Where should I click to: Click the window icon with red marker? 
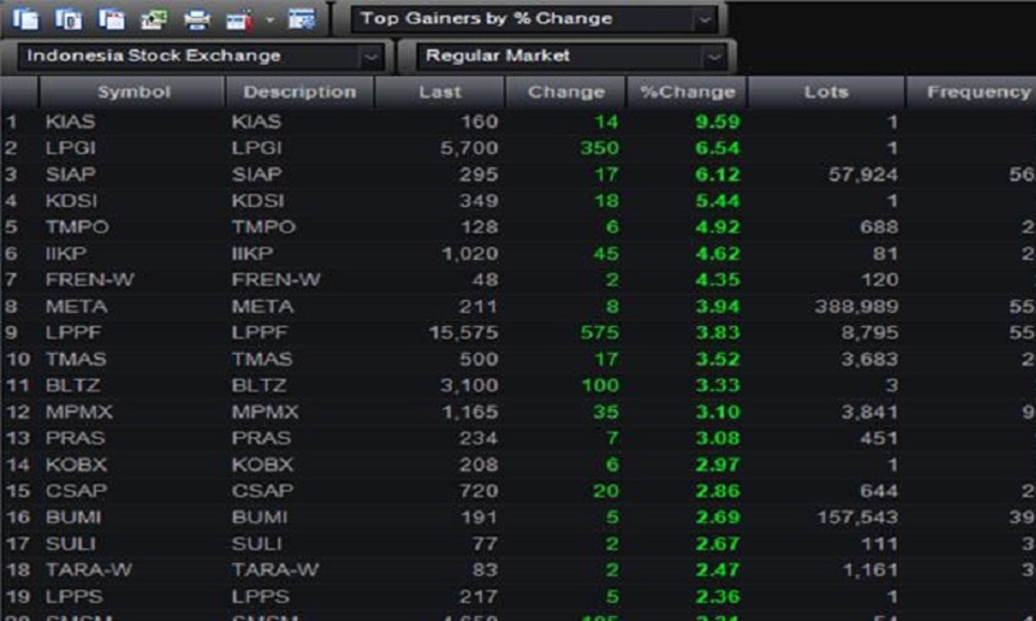[x=241, y=18]
